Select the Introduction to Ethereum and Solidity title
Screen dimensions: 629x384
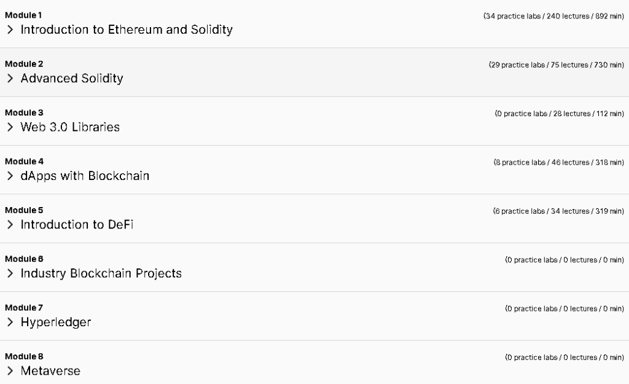(127, 29)
